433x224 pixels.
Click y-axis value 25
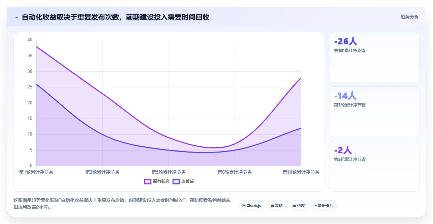tap(30, 87)
